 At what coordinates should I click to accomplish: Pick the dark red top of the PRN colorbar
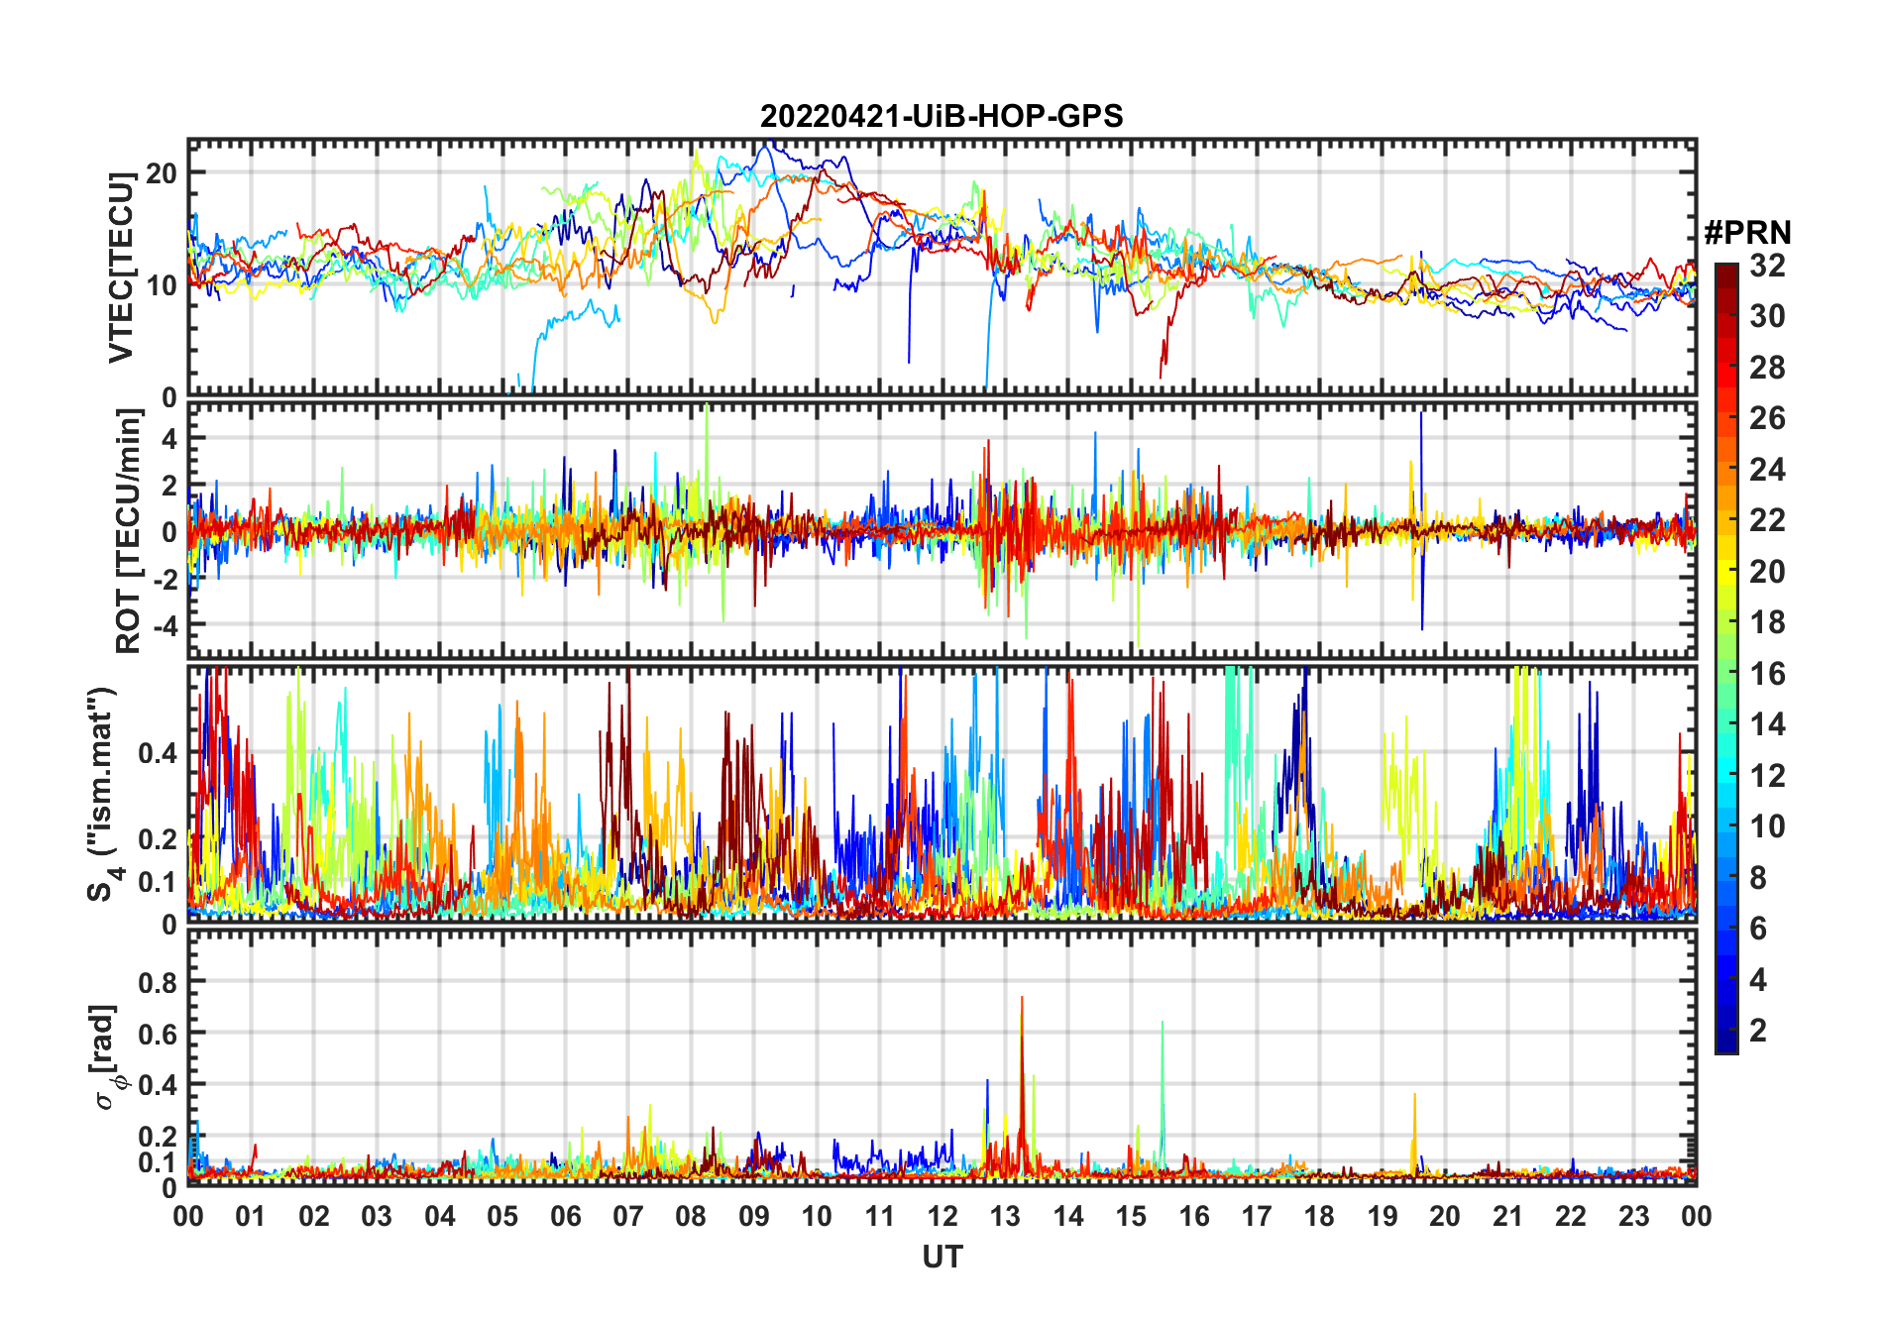point(1725,271)
